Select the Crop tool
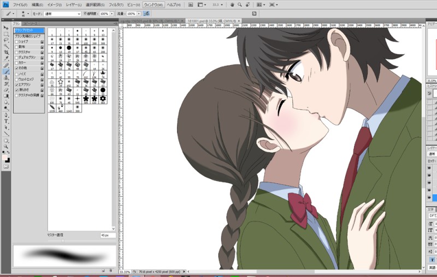Viewport: 437px width, 277px height. (6, 52)
